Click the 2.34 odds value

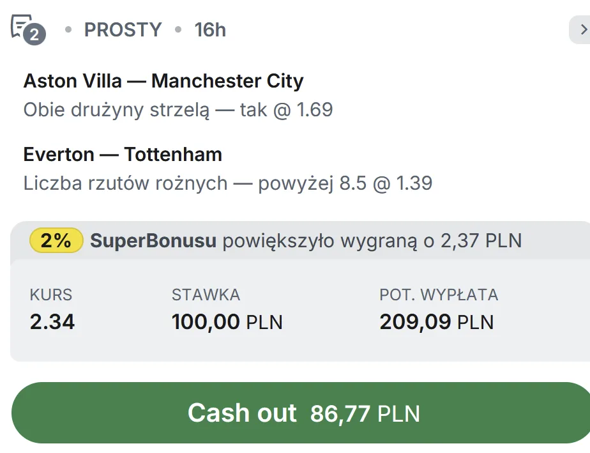click(52, 321)
